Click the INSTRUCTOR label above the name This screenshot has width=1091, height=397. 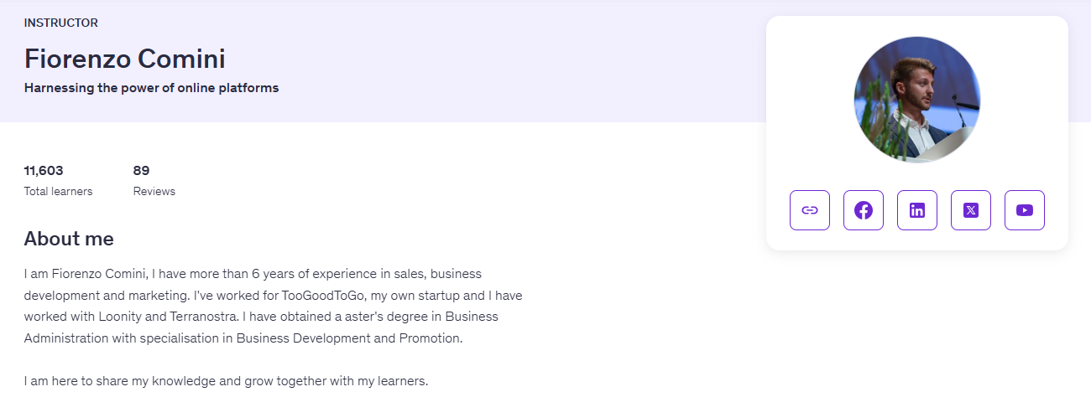point(61,23)
